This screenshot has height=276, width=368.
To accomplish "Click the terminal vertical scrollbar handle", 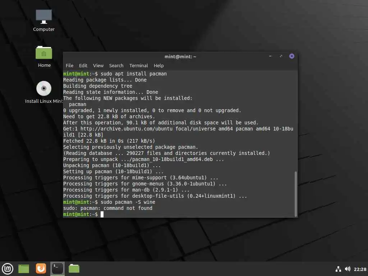I will point(295,194).
